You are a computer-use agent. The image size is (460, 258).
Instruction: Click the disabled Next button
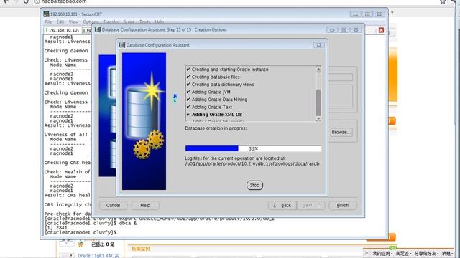[310, 206]
